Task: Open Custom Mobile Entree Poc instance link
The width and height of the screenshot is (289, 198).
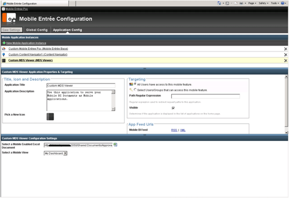Action: [38, 49]
